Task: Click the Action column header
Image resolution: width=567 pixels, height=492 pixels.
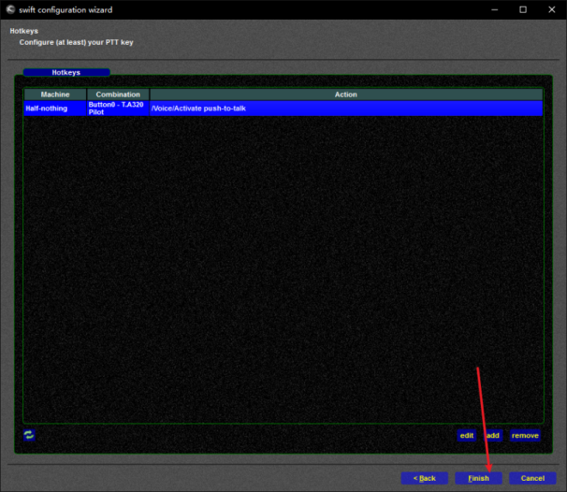Action: 346,94
